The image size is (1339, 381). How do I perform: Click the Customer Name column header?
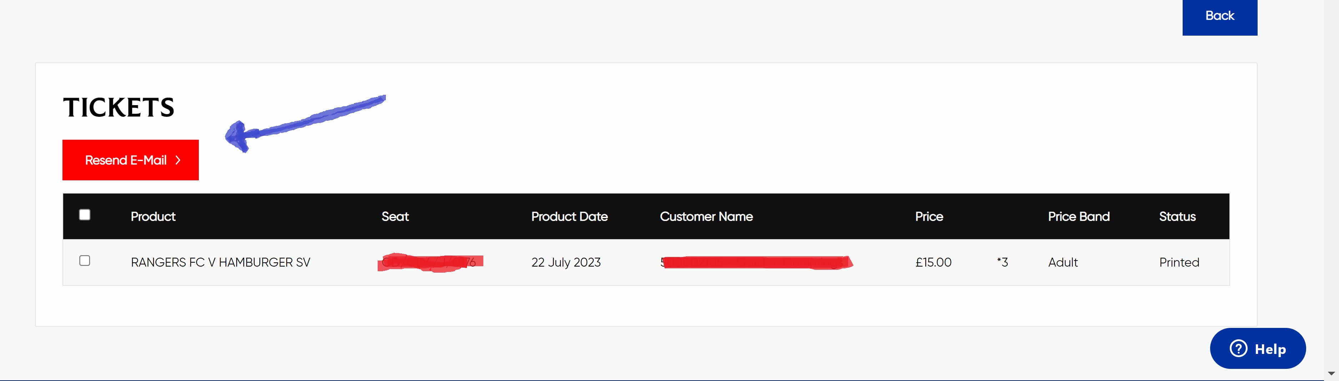706,216
